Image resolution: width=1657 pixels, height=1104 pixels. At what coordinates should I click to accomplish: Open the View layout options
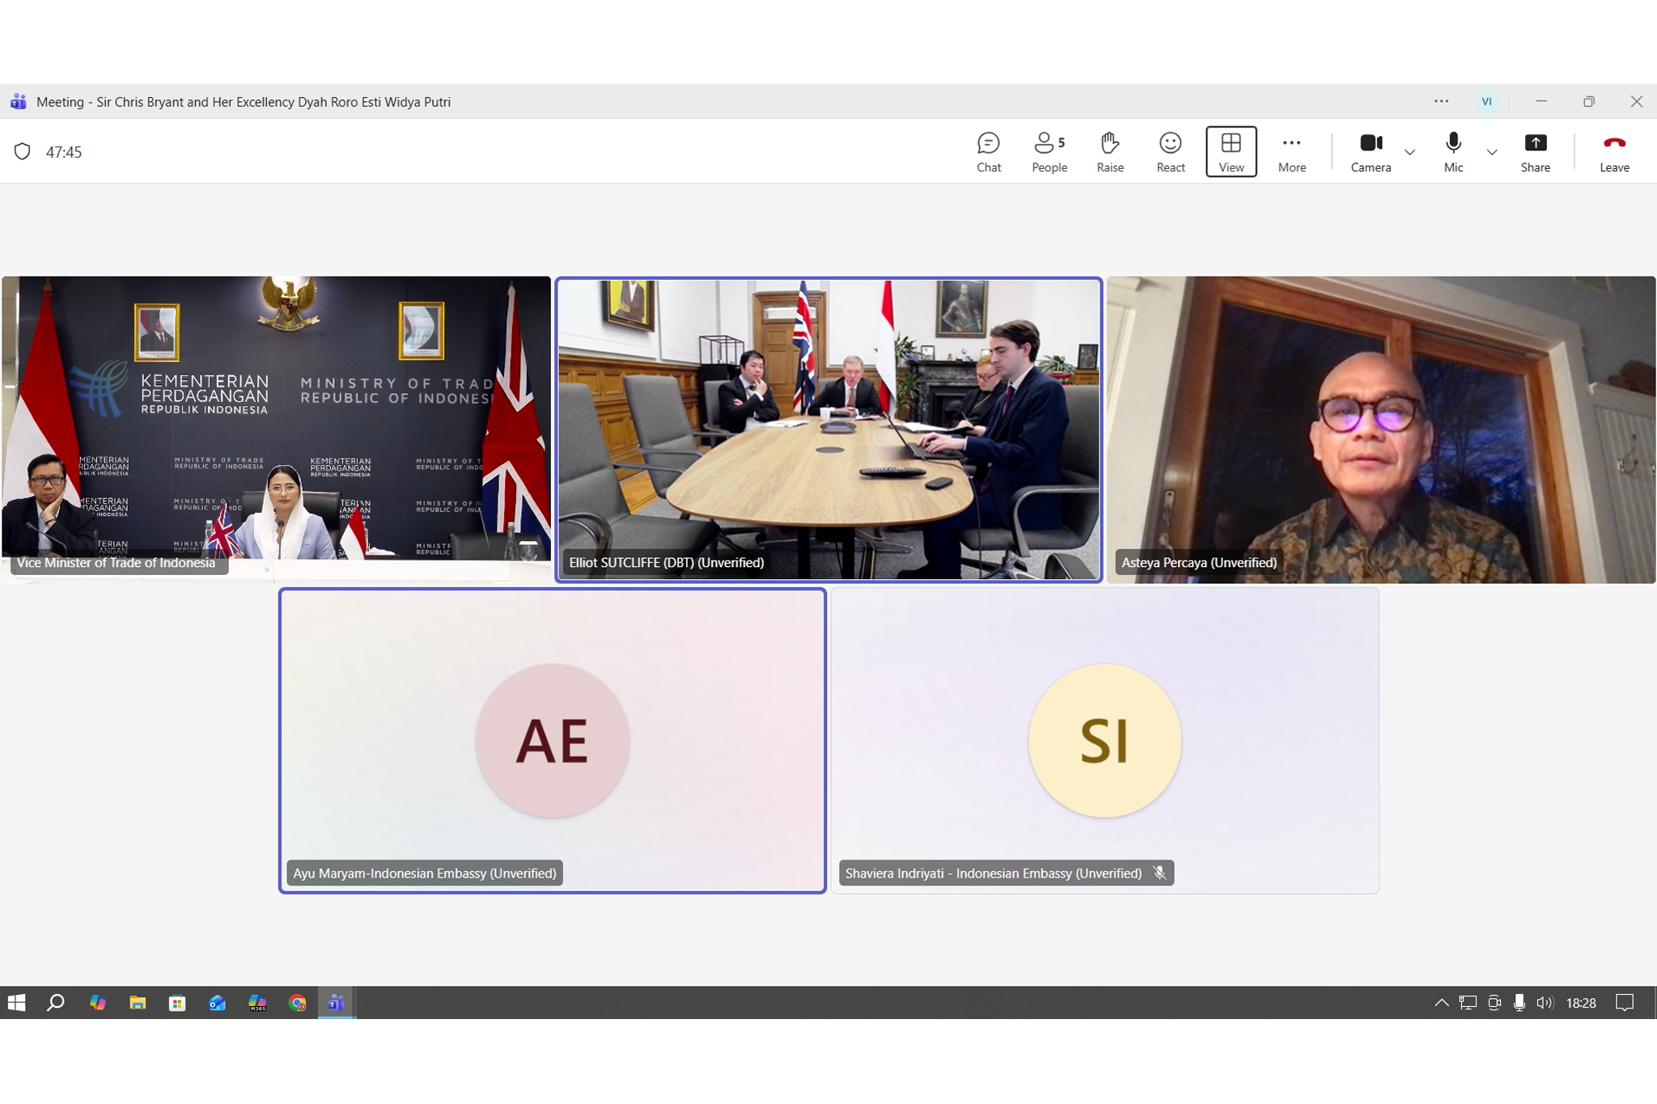click(x=1231, y=152)
